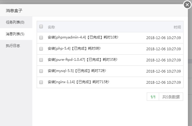
Task: Click the 时间 column header
Action: pyautogui.click(x=177, y=27)
